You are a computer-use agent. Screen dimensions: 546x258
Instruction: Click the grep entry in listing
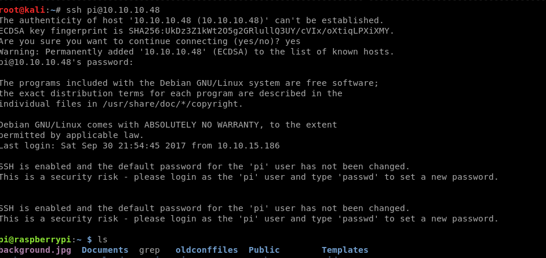click(x=150, y=250)
